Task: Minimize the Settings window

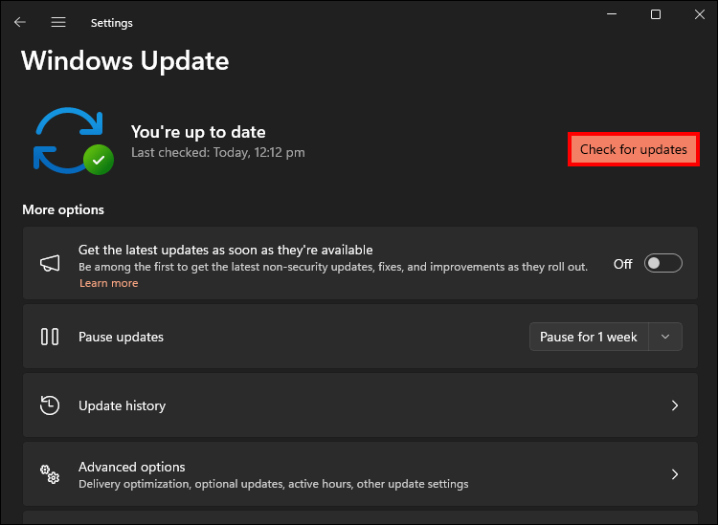Action: coord(612,14)
